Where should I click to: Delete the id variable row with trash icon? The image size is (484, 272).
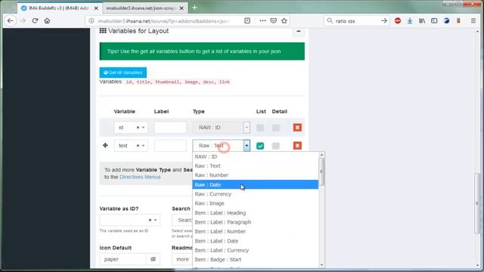tap(297, 128)
